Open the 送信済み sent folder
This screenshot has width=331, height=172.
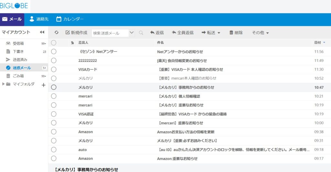point(20,60)
